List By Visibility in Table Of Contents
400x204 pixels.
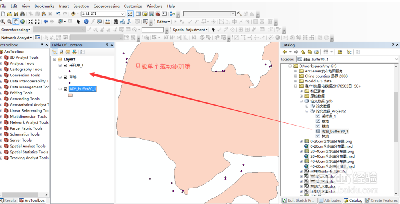click(68, 52)
